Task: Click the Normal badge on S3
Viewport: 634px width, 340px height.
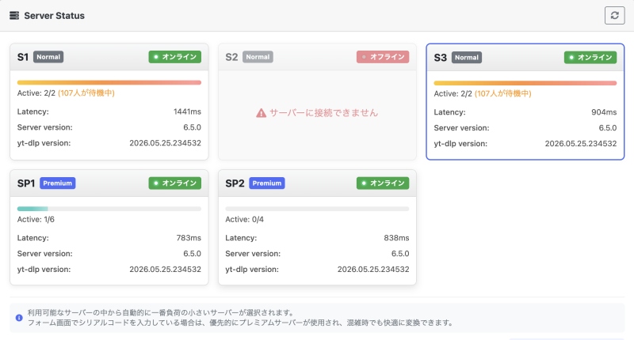Action: pos(466,57)
